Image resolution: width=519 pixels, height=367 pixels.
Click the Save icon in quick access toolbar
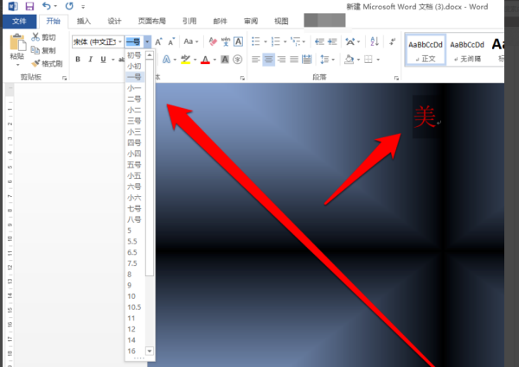point(29,6)
